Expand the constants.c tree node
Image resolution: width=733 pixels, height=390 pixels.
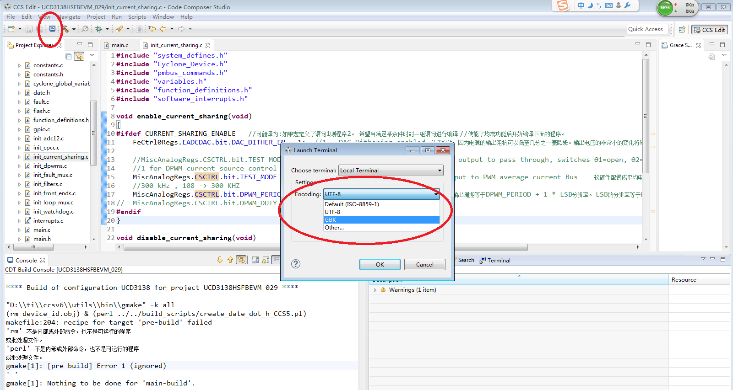19,65
